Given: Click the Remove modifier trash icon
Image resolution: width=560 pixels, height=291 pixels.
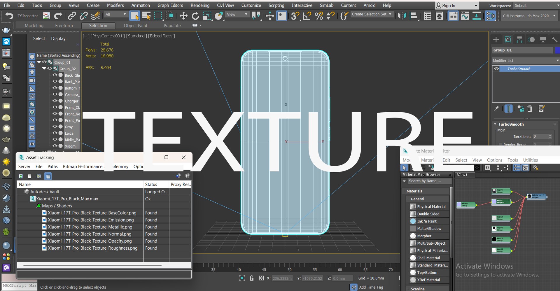Looking at the screenshot, I should [530, 109].
